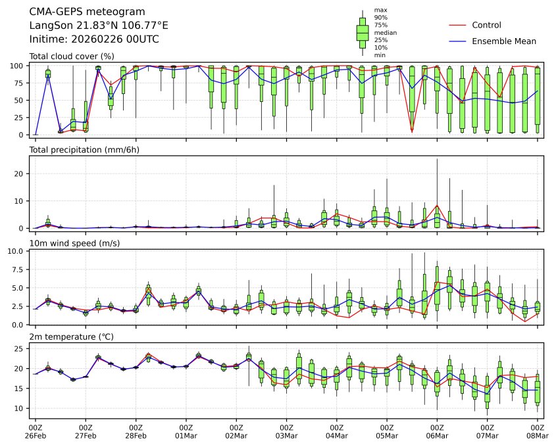Click the 00Z 26Feb time axis label

36,431
